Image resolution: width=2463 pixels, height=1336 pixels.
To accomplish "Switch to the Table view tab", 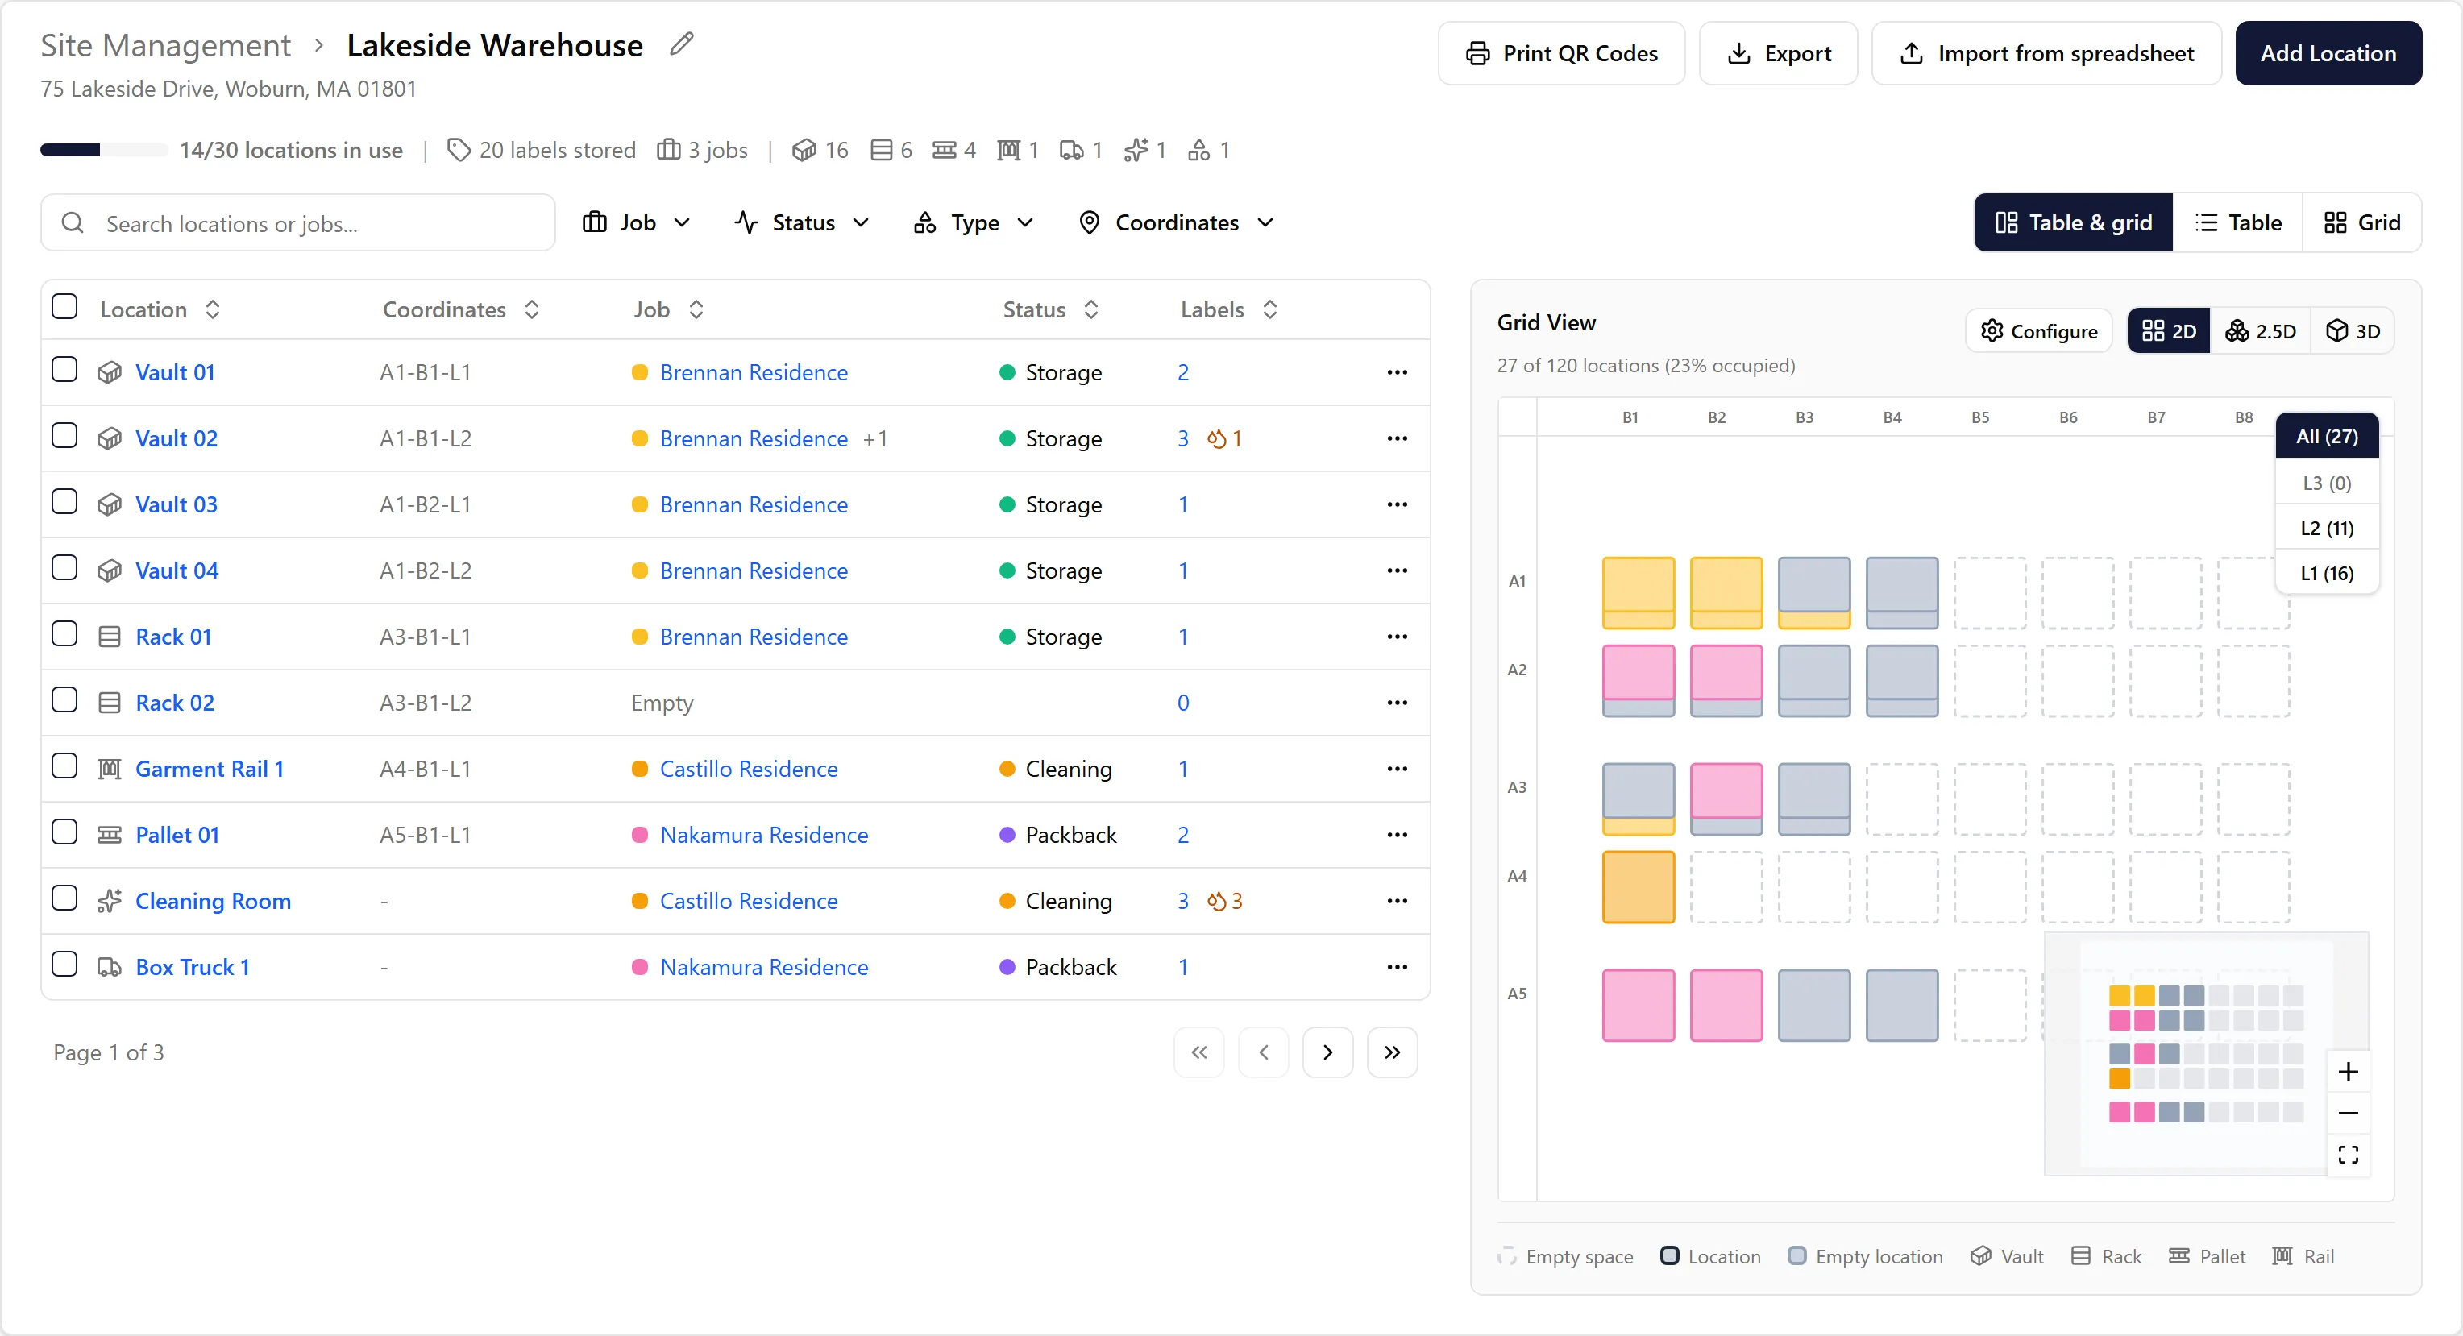I will 2238,222.
